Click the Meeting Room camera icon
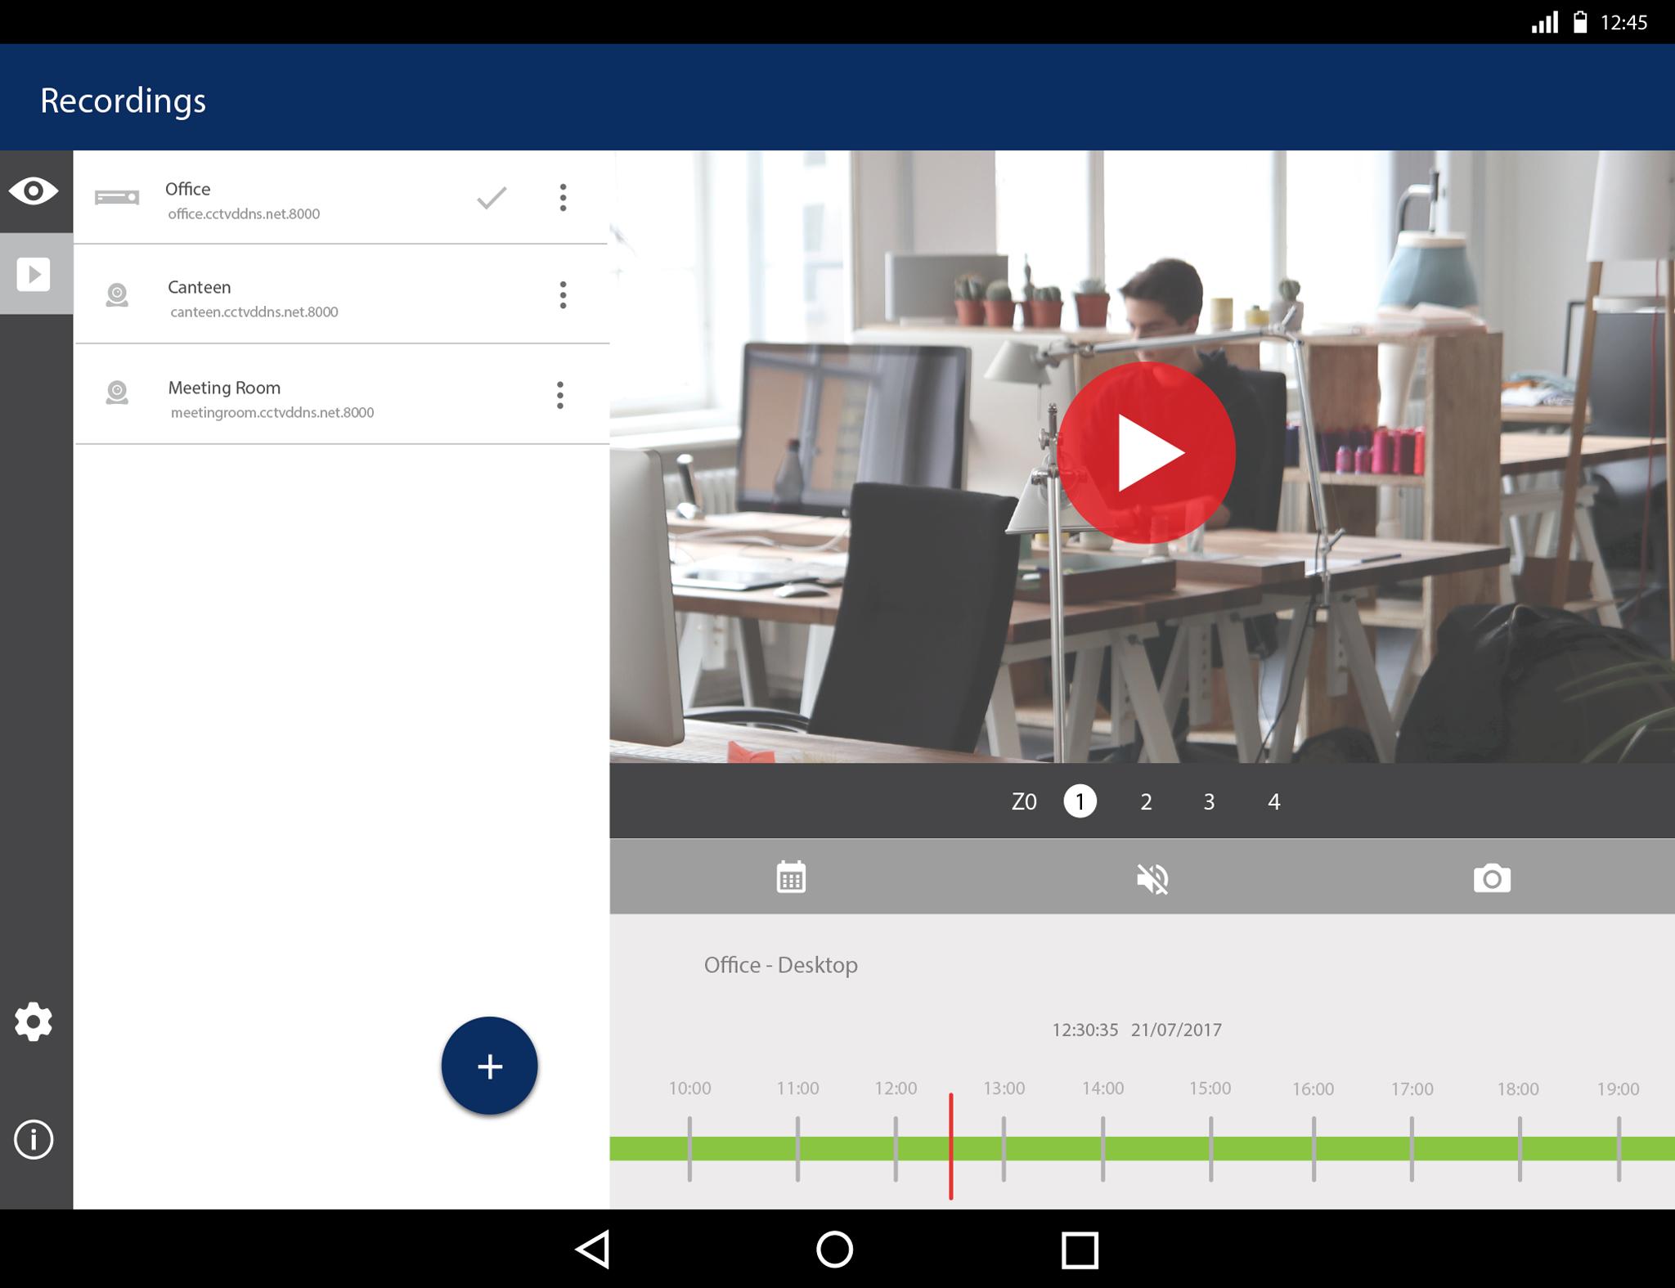This screenshot has height=1288, width=1675. coord(117,393)
